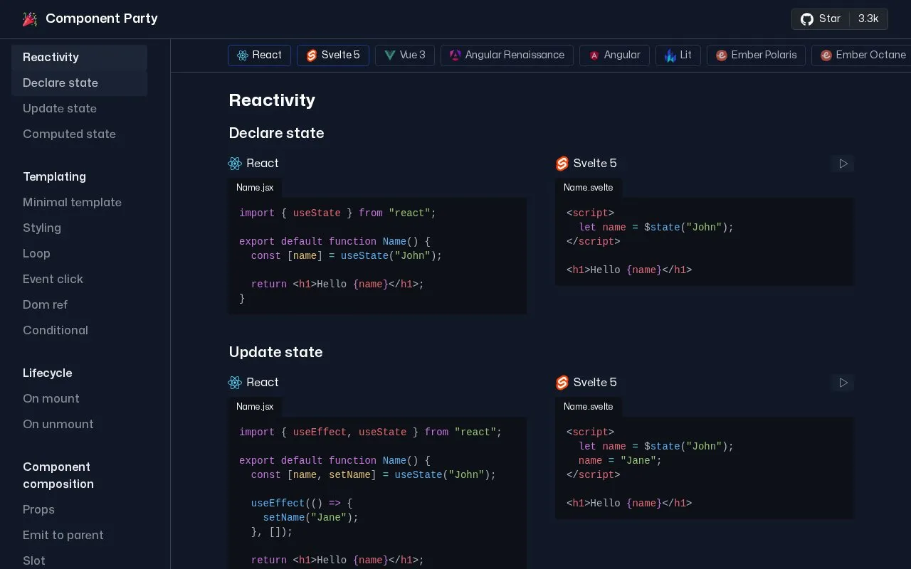Click the Svelte logo under Declare state
The height and width of the screenshot is (569, 911).
click(x=562, y=164)
